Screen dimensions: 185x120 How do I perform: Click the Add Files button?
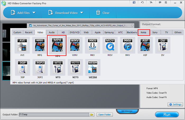pos(20,13)
